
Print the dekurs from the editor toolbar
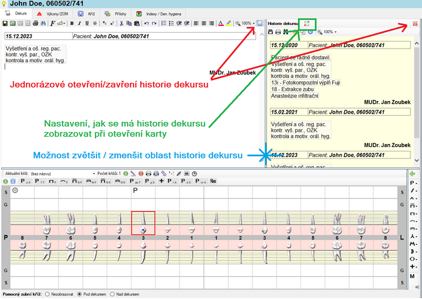pyautogui.click(x=35, y=23)
